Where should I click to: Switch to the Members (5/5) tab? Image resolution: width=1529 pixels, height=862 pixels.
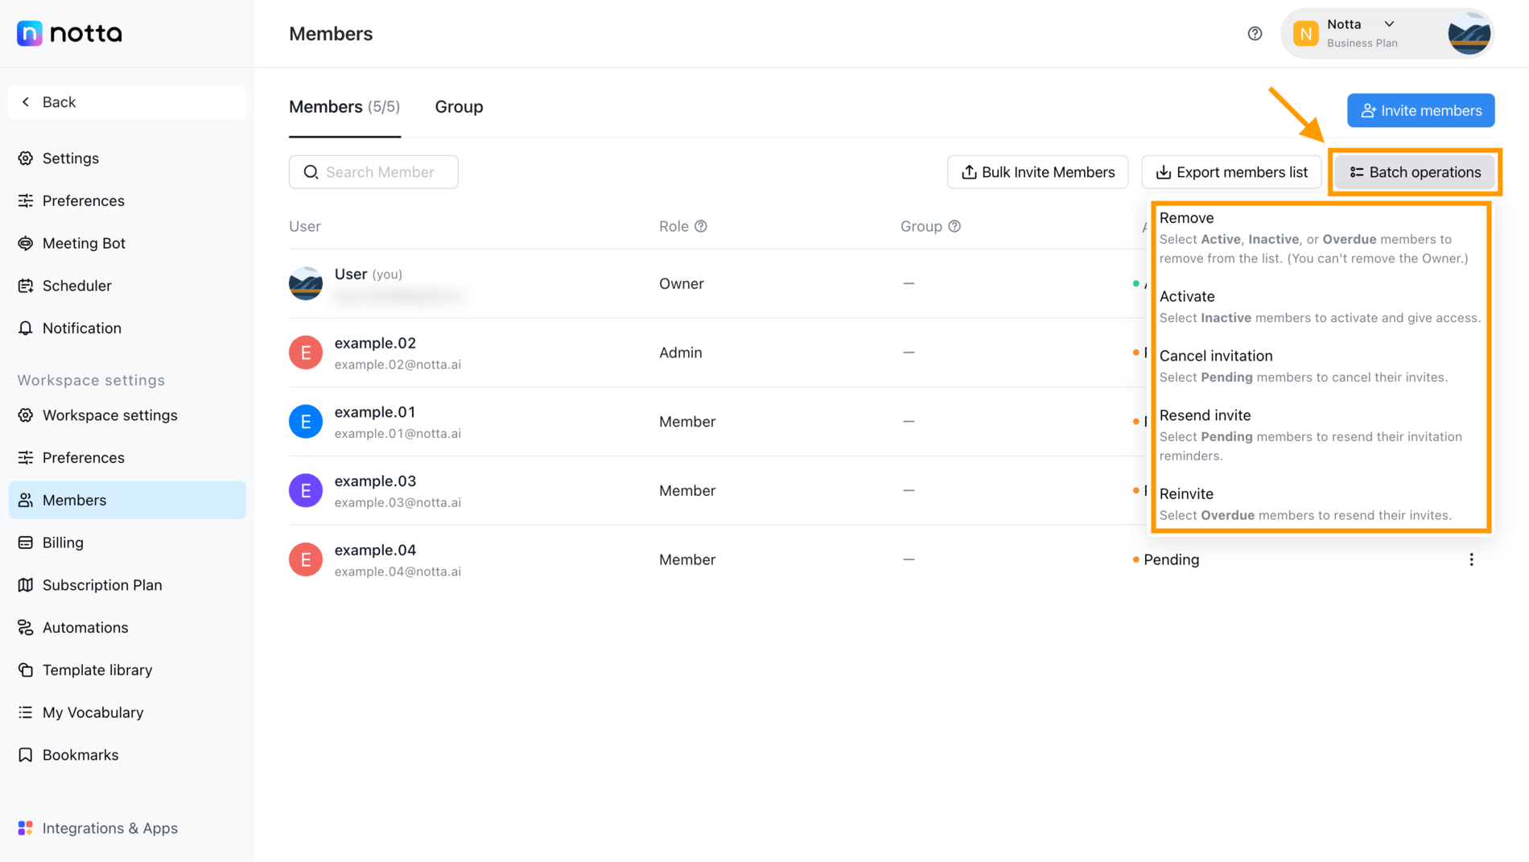coord(344,107)
